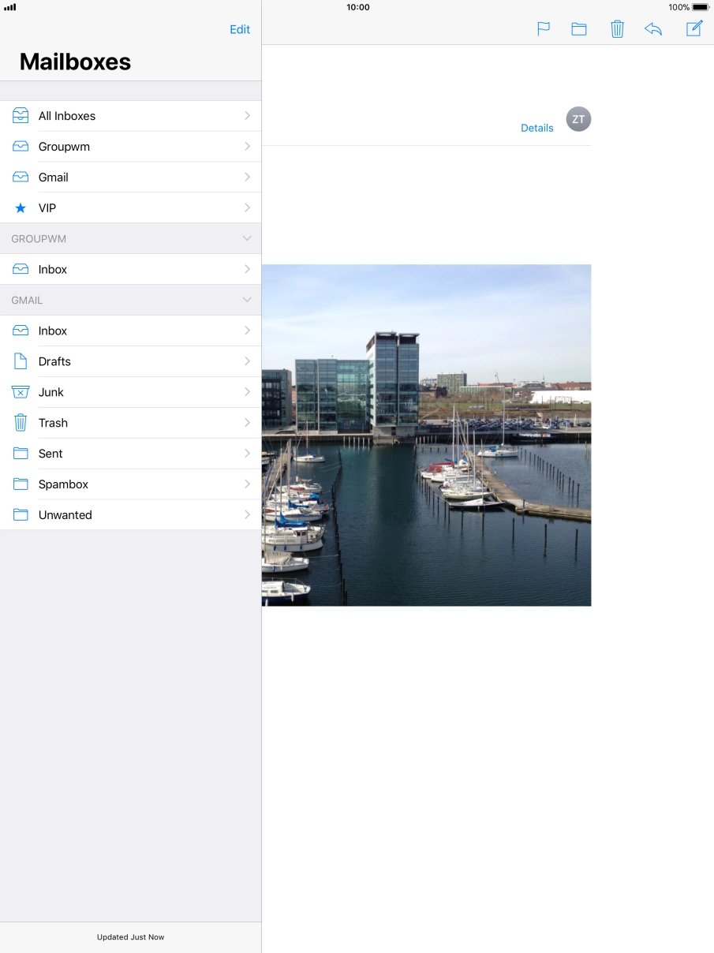Open the Spambox folder
The width and height of the screenshot is (714, 953).
(63, 484)
